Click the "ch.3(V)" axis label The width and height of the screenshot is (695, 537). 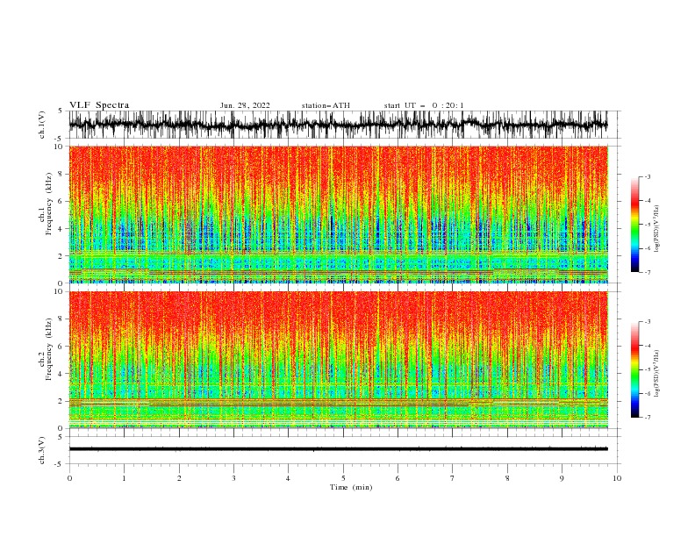[42, 450]
